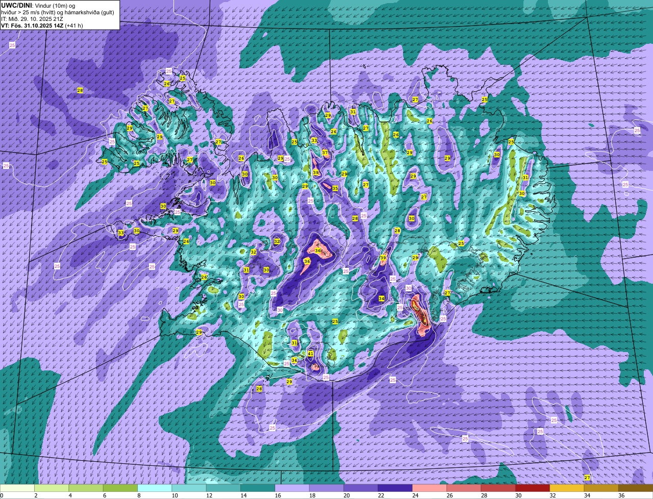Click legend scale value 26

pyautogui.click(x=449, y=495)
